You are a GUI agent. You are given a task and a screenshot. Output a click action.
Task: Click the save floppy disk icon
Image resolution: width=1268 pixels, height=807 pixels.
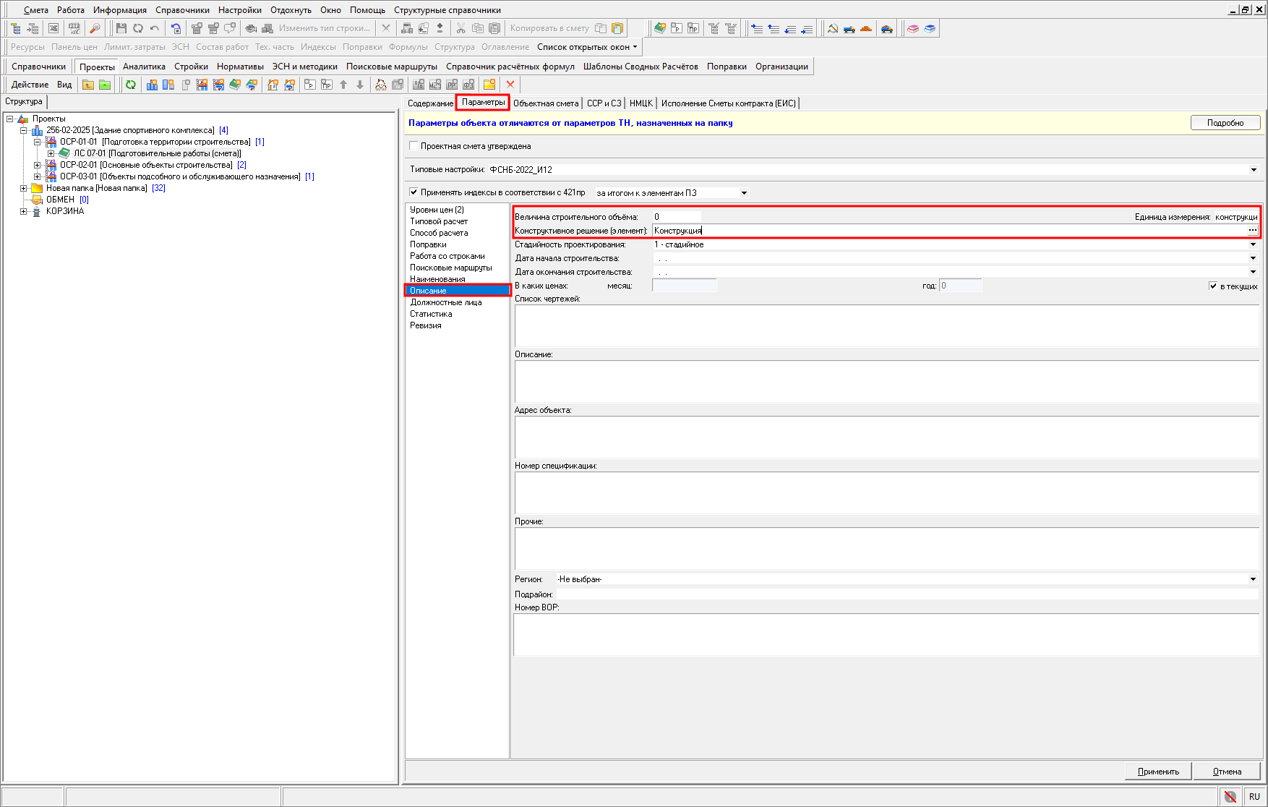[121, 28]
